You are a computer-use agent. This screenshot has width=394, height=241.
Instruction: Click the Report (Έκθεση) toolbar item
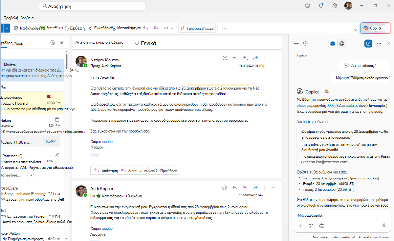point(75,28)
